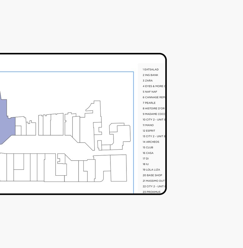
Task: Click CANNAGE store entry in list
Action: tap(154, 98)
